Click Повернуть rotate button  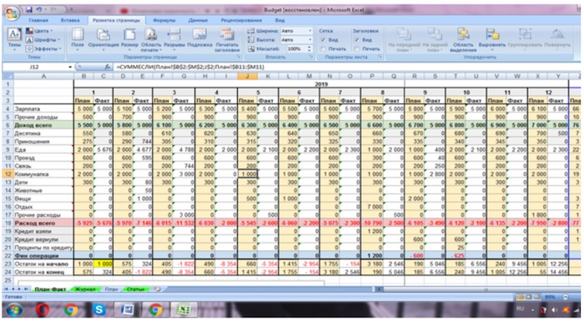pos(557,38)
